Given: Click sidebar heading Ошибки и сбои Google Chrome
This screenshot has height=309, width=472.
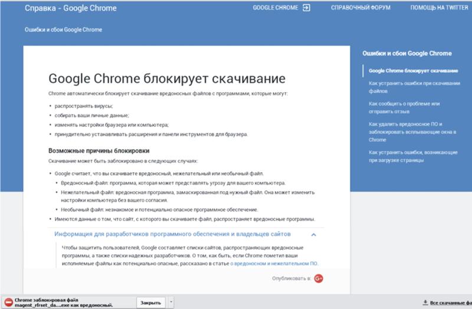Looking at the screenshot, I should pyautogui.click(x=407, y=54).
